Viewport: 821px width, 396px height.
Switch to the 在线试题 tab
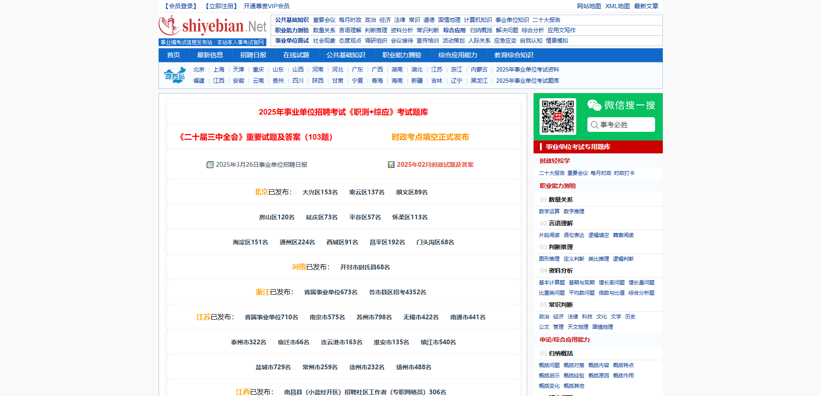[296, 55]
